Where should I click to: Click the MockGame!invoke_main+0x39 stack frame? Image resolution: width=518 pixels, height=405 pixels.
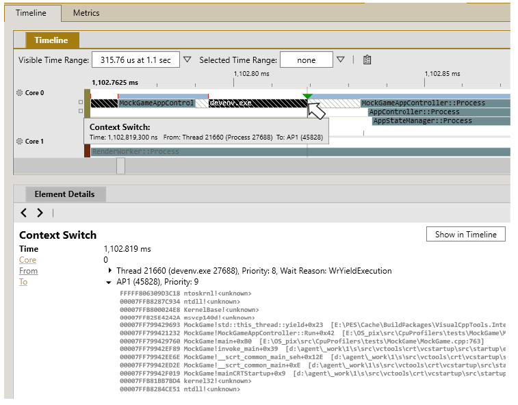pyautogui.click(x=313, y=349)
